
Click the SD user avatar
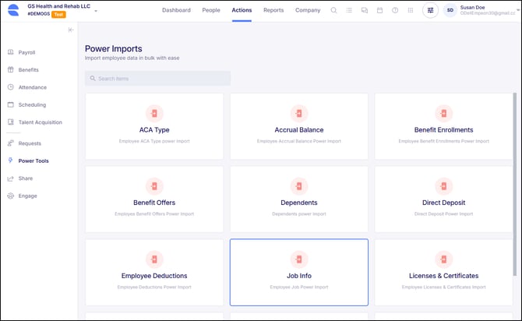tap(450, 10)
